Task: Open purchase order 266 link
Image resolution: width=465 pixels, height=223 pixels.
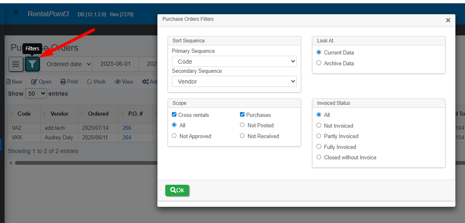Action: pos(127,128)
